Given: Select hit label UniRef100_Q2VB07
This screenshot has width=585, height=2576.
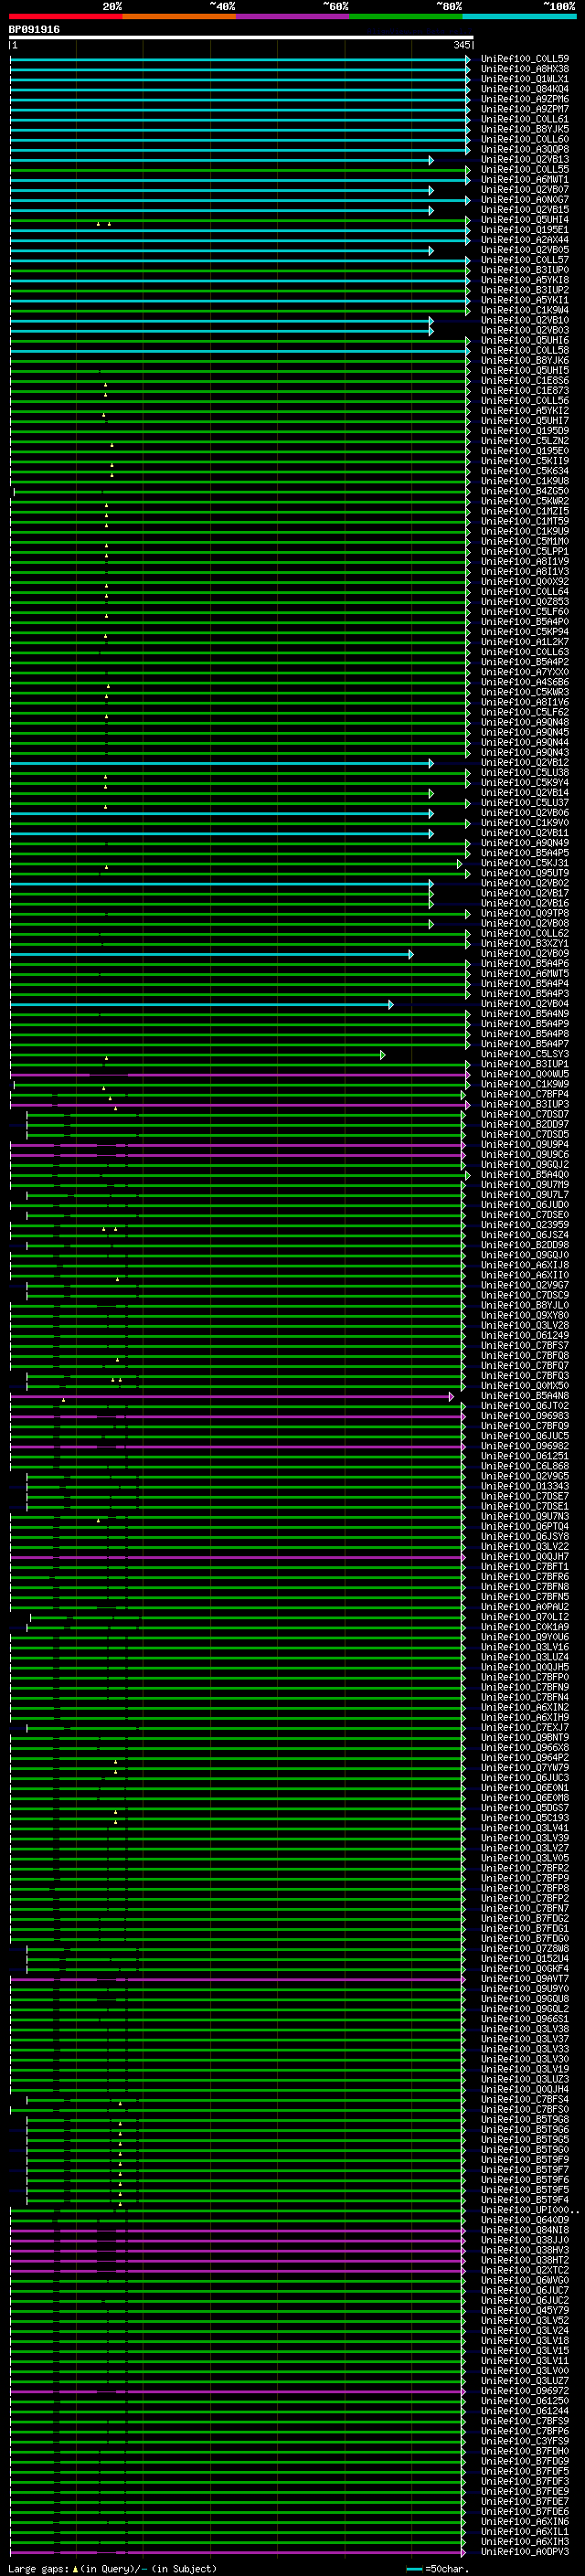Looking at the screenshot, I should point(525,190).
